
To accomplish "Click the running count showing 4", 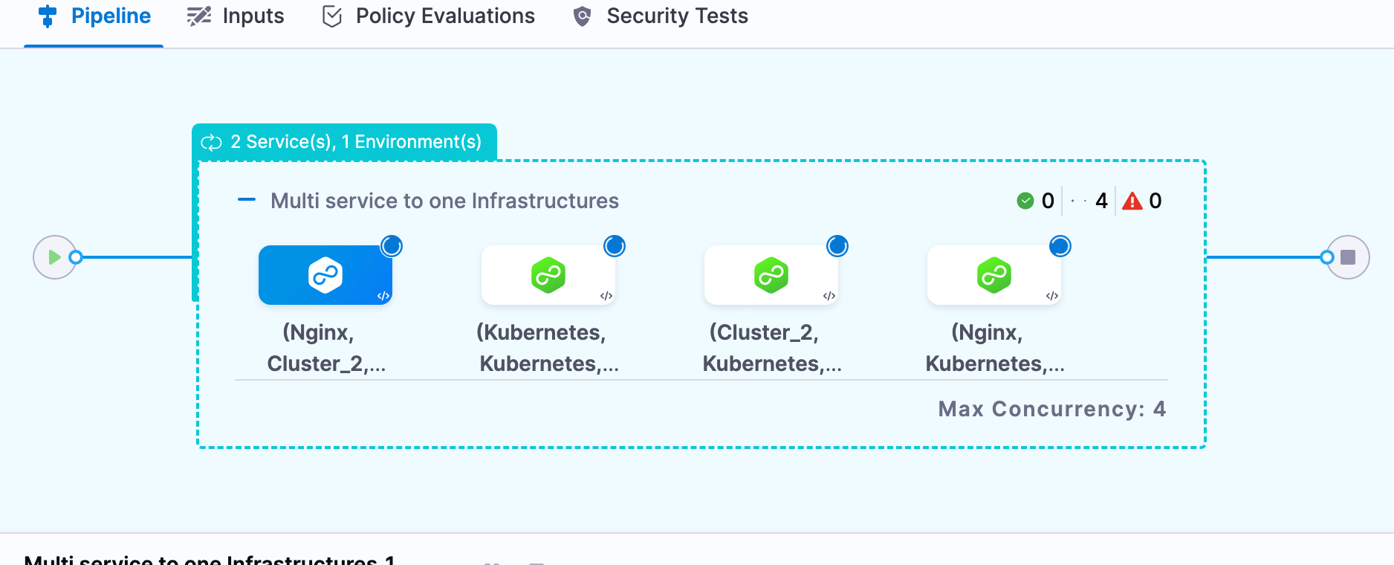I will coord(1100,201).
